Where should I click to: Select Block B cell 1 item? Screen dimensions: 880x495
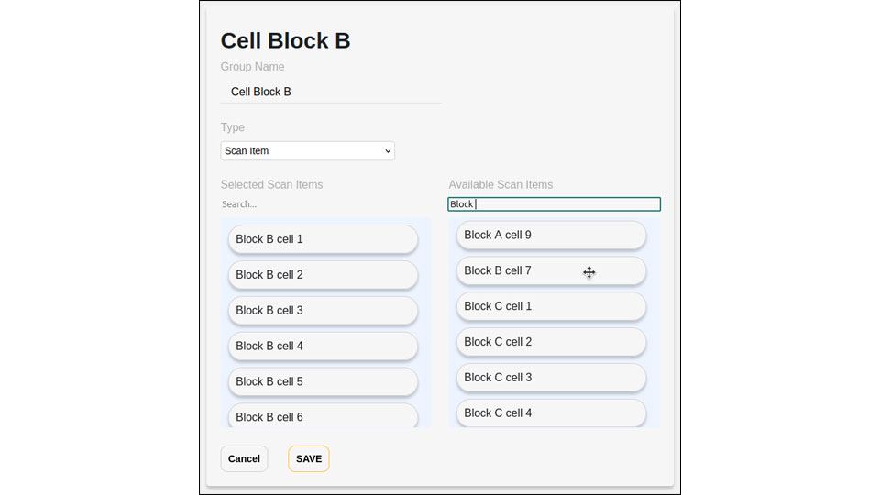click(x=323, y=239)
